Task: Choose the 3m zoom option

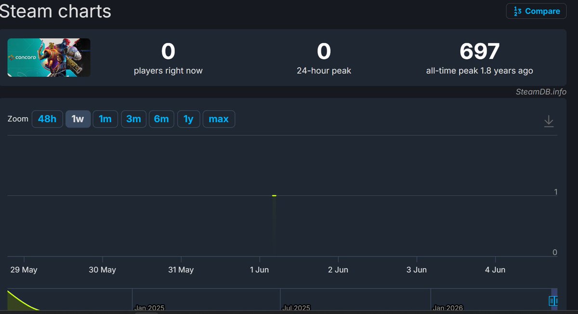Action: coord(133,119)
